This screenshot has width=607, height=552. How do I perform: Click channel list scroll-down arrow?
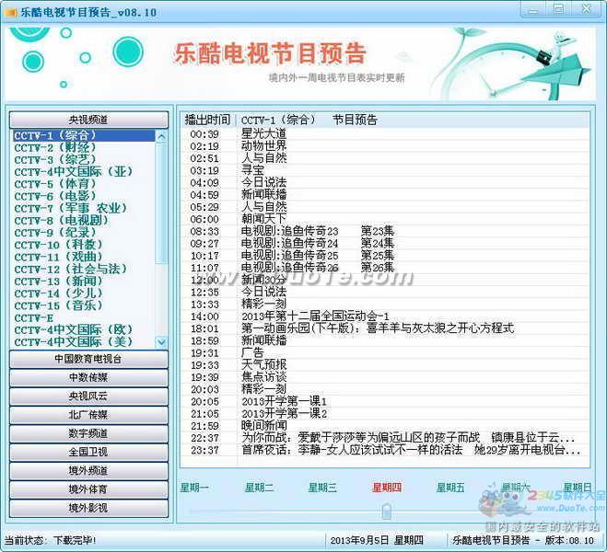click(161, 342)
